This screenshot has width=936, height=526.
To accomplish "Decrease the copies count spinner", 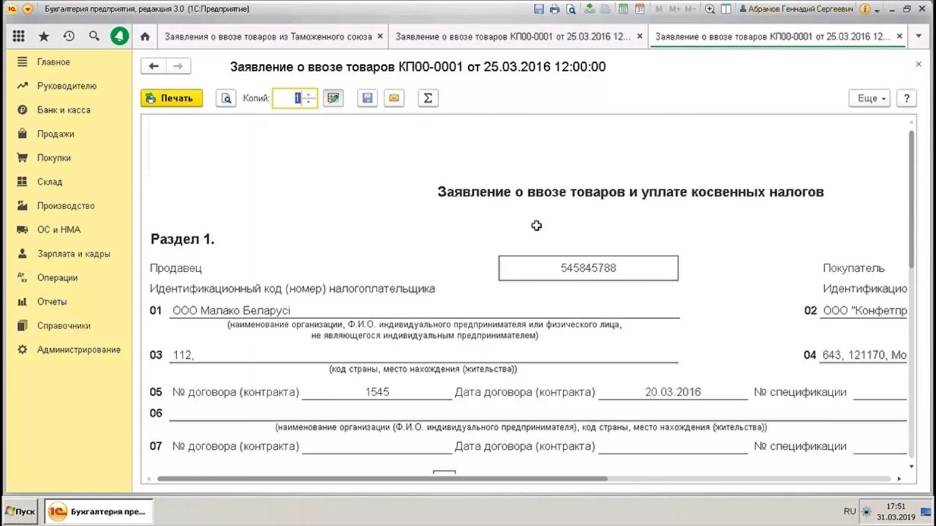I will pyautogui.click(x=309, y=102).
